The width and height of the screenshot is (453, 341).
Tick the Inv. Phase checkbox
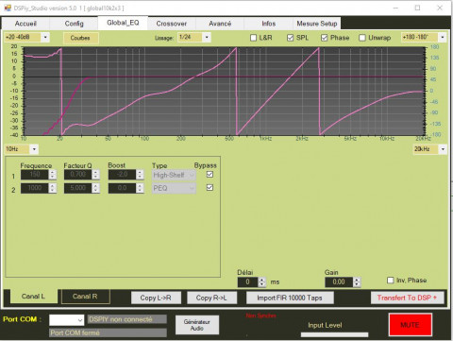(x=391, y=281)
